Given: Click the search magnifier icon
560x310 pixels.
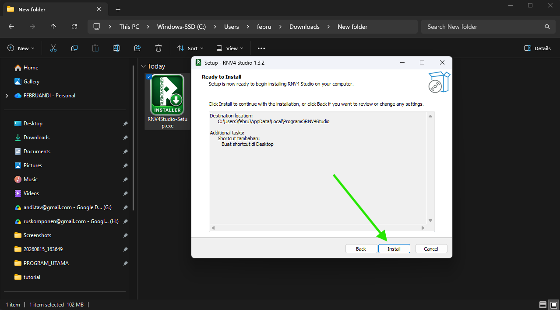Looking at the screenshot, I should [x=547, y=27].
